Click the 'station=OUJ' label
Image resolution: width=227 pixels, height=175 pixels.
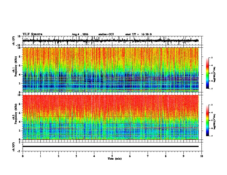(x=106, y=34)
